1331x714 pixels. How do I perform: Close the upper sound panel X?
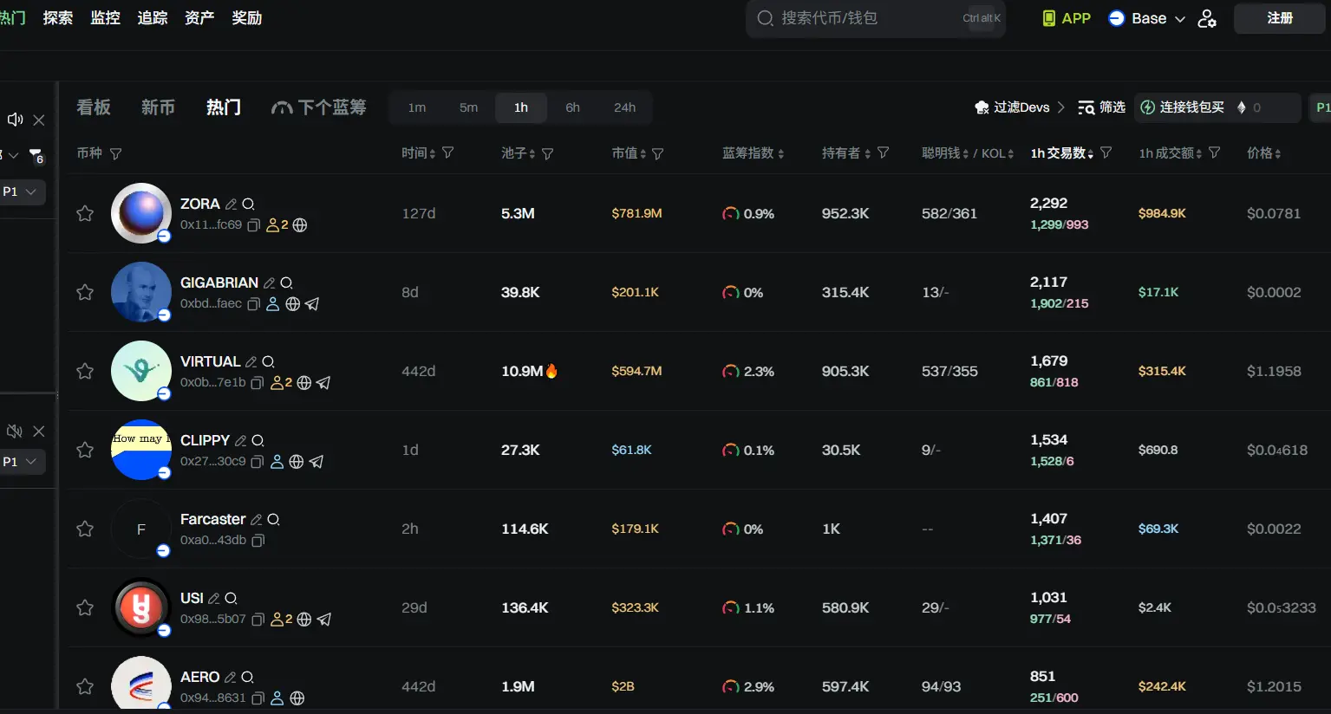point(39,120)
